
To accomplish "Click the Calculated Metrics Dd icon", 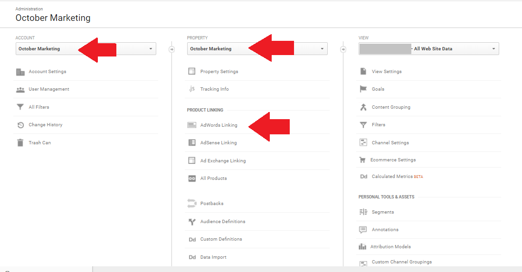I will (x=363, y=177).
